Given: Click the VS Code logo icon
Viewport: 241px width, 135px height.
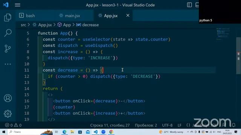Looking at the screenshot, I should click(6, 5).
